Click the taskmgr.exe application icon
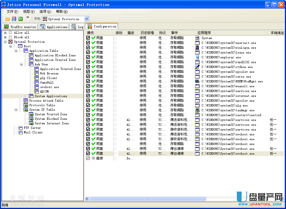Image resolution: width=286 pixels, height=209 pixels. [197, 110]
